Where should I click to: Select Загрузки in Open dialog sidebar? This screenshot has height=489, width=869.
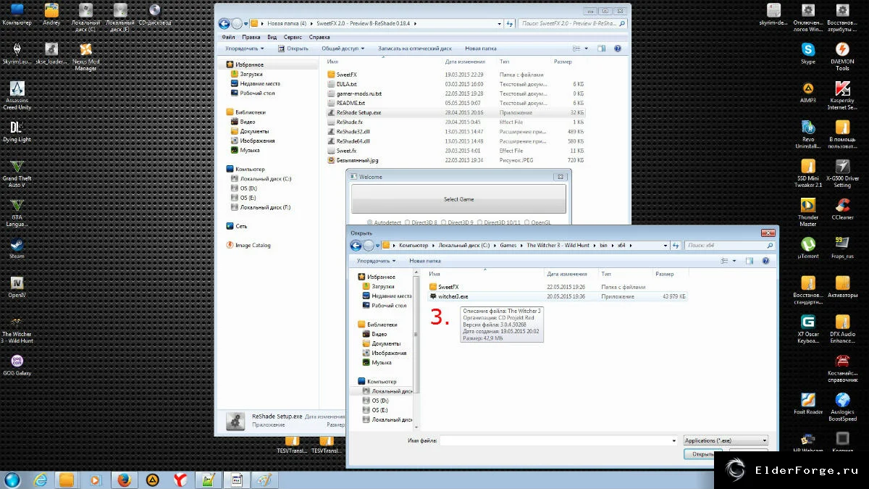tap(383, 286)
